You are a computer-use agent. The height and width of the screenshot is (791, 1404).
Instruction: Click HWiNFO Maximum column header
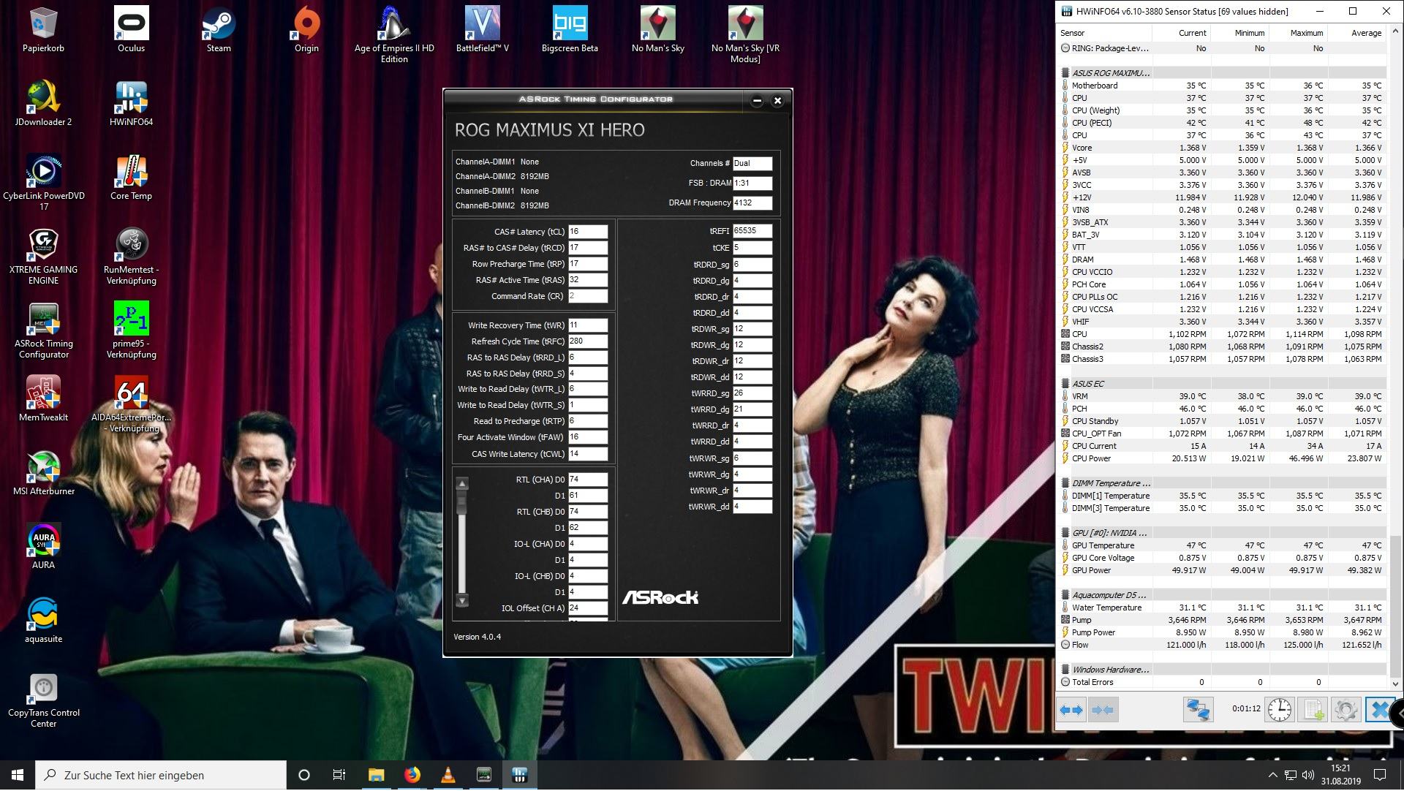tap(1298, 33)
